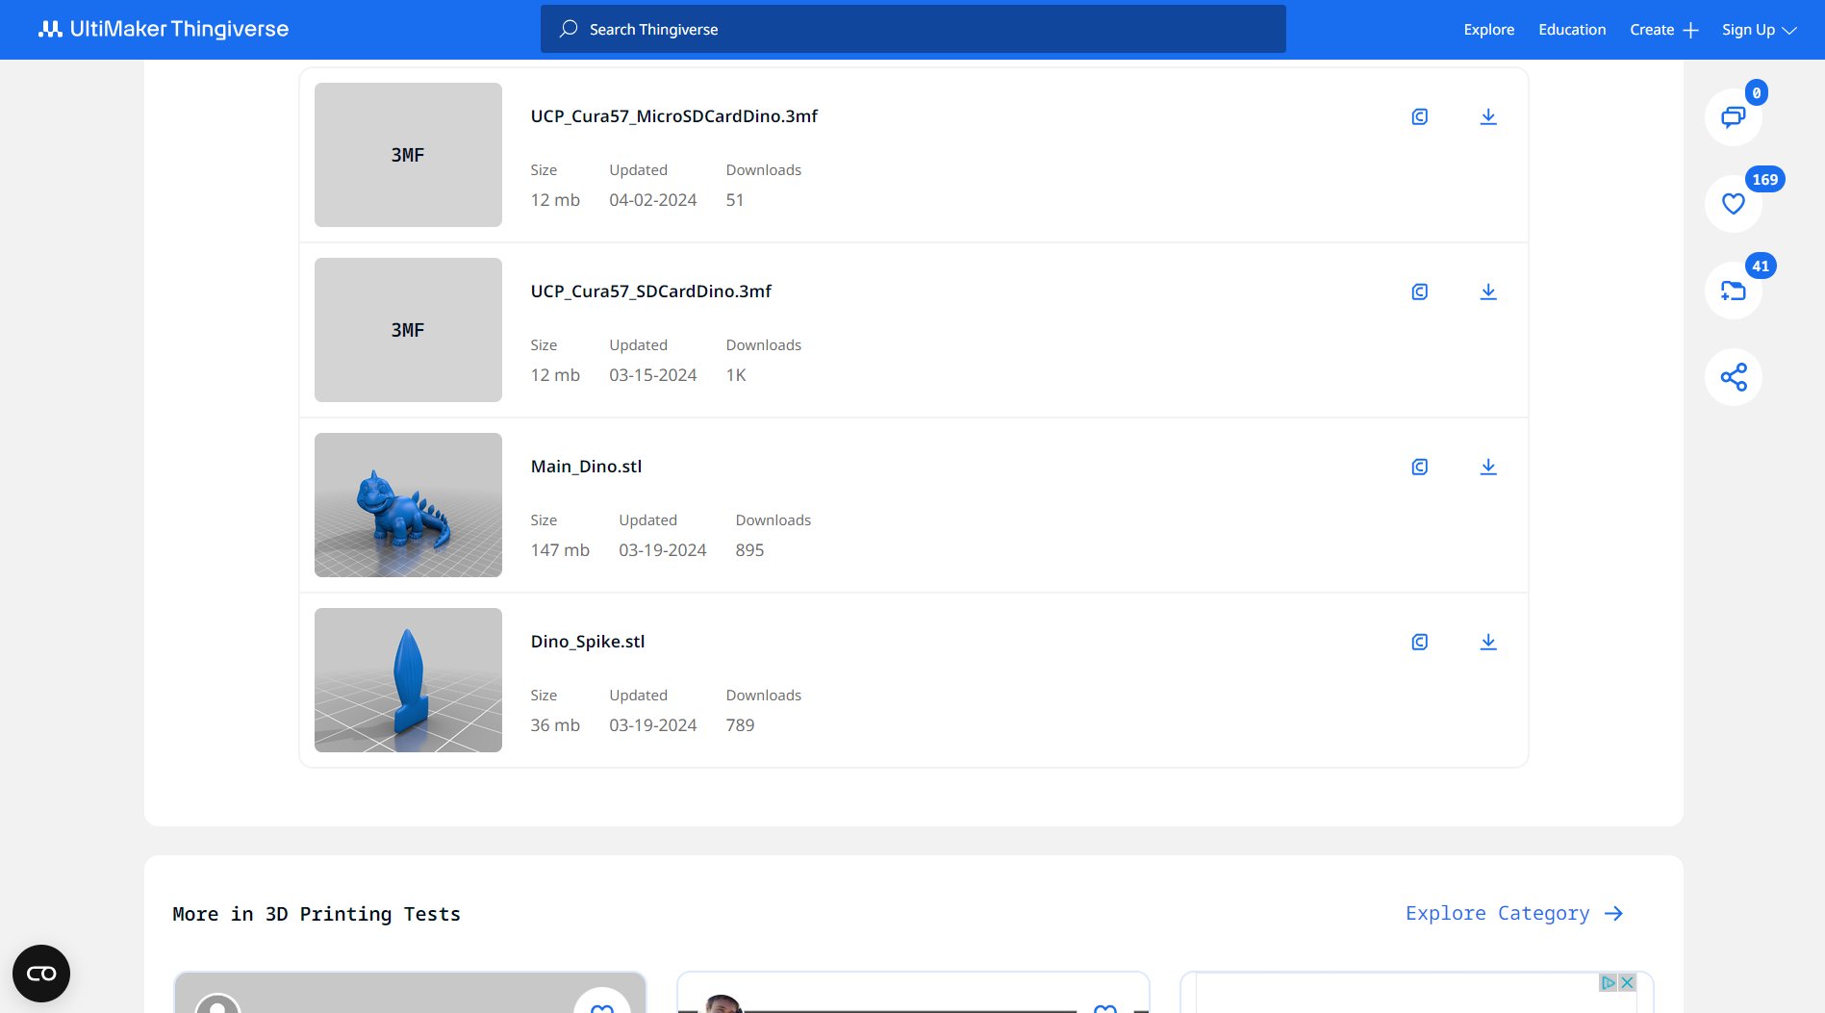Add this thing to a collection
This screenshot has height=1013, width=1825.
click(1733, 291)
